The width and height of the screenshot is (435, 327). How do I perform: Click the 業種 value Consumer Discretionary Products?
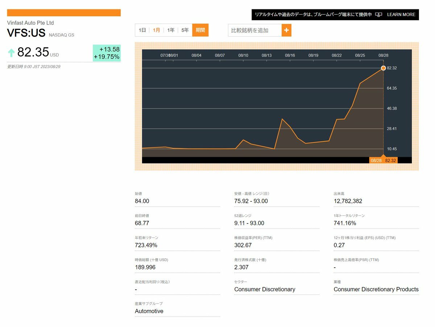coord(376,289)
